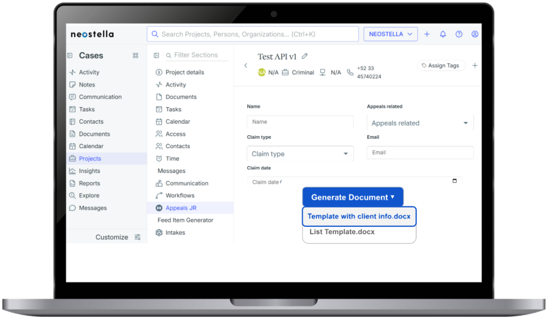This screenshot has width=546, height=319.
Task: Click the pencil icon beside Test API v1
Action: 305,56
